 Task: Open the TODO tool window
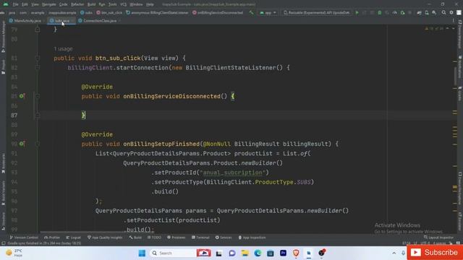coord(154,238)
